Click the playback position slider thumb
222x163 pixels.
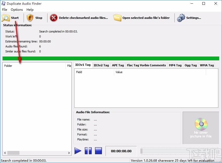point(141,151)
